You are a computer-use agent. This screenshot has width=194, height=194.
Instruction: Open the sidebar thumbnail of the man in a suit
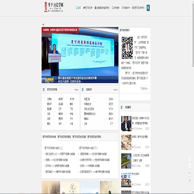click(x=126, y=123)
